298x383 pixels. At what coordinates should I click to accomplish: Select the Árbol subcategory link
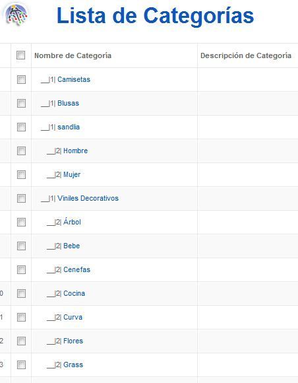72,221
